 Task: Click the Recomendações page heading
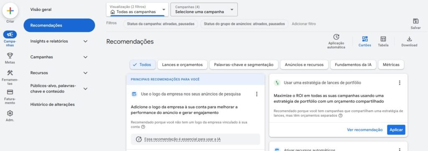point(130,41)
